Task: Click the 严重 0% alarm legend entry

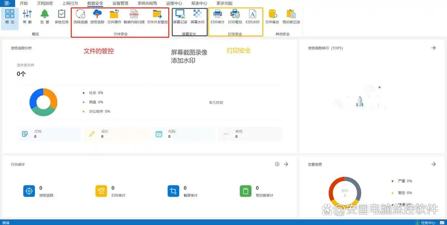Action: [x=402, y=181]
